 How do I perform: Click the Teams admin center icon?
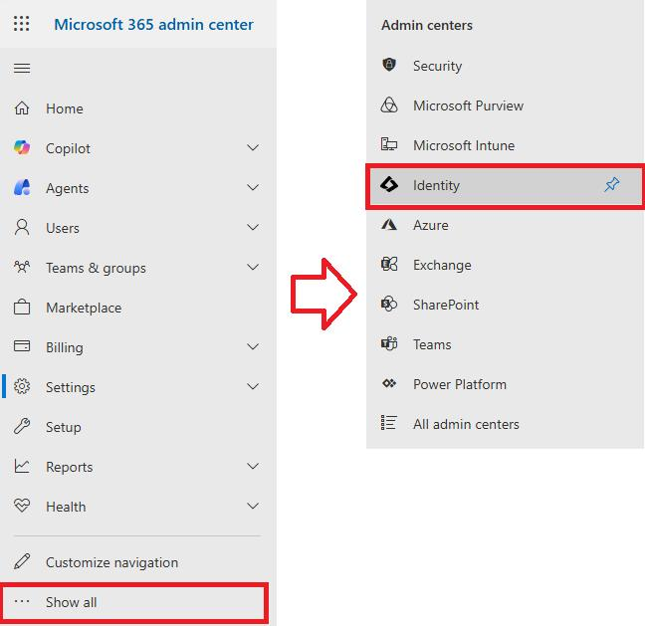[389, 343]
